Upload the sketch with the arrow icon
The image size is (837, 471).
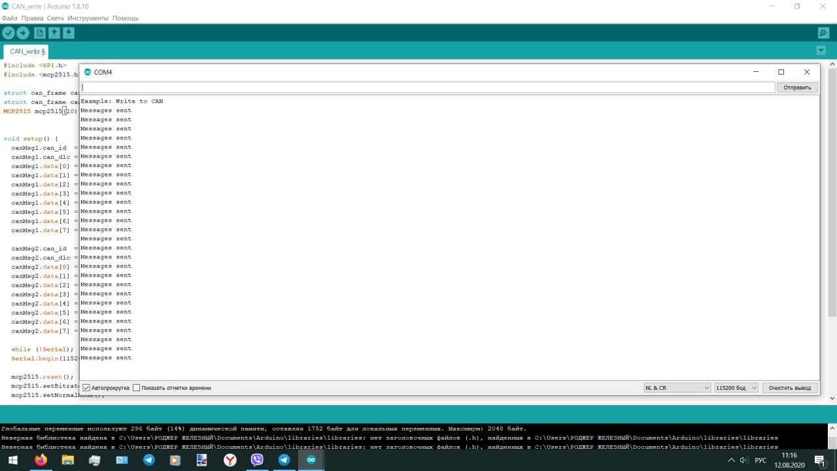(23, 33)
